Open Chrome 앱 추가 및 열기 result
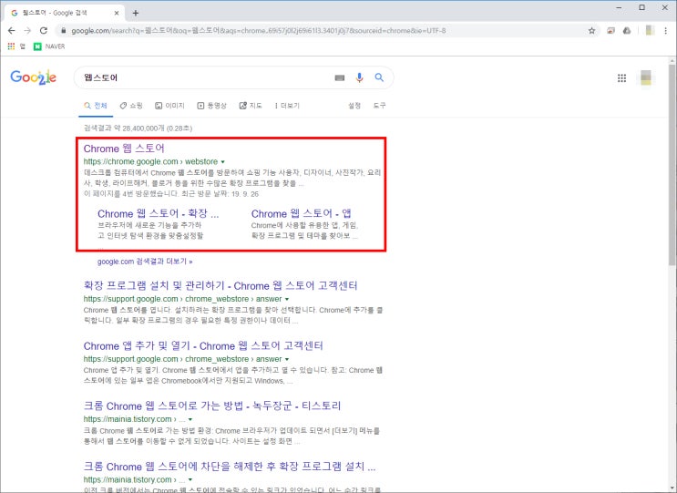The image size is (677, 493). point(203,345)
